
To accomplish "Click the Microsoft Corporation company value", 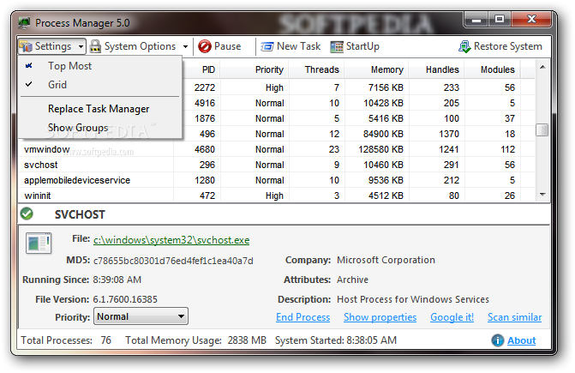I will [x=386, y=260].
